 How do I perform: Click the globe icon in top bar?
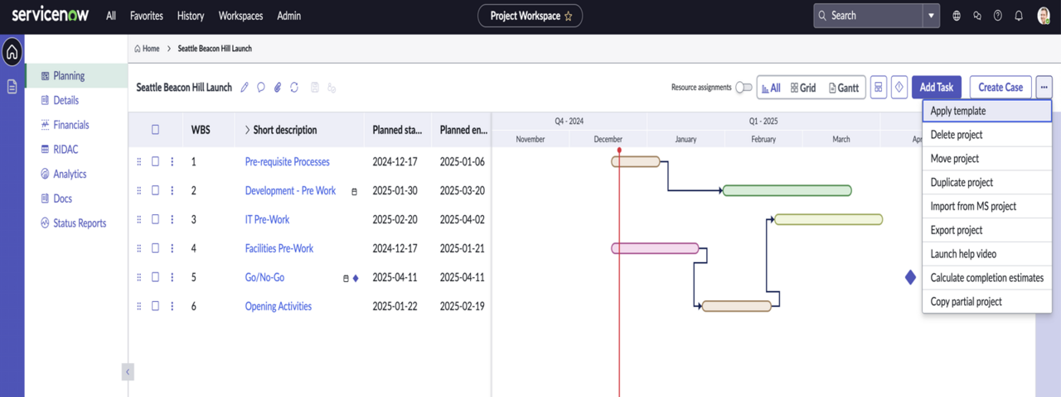tap(957, 16)
